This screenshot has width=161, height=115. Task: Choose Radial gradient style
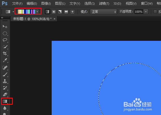coord(54,12)
